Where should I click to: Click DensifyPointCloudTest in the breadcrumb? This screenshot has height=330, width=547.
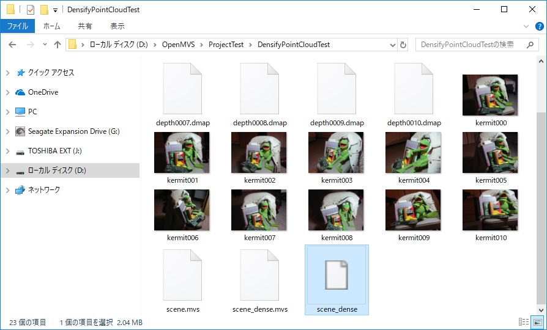tap(294, 45)
